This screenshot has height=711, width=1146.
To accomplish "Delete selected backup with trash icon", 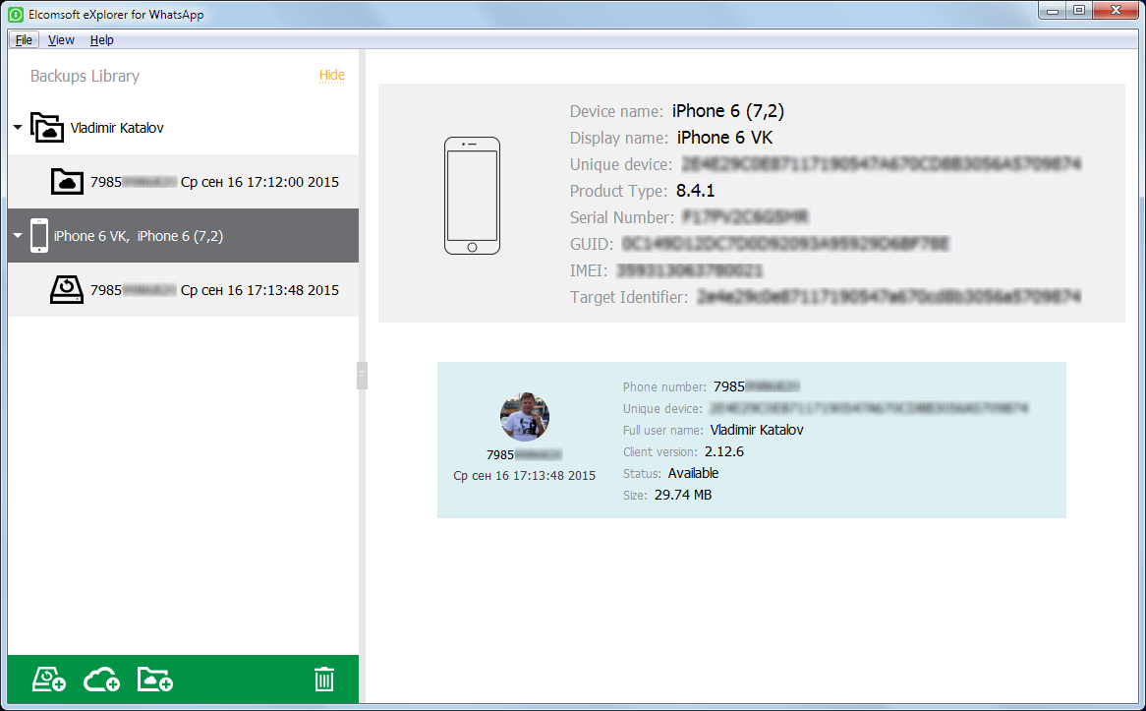I will click(323, 679).
